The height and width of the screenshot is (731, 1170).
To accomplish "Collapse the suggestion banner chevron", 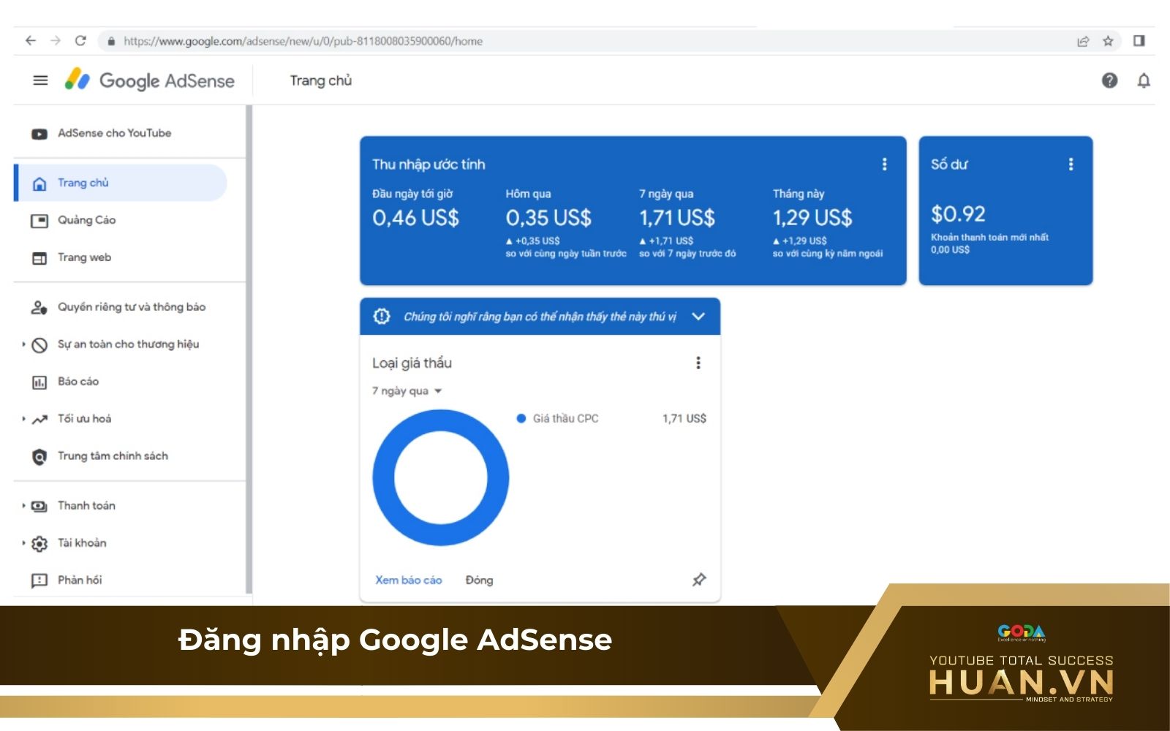I will click(x=698, y=317).
